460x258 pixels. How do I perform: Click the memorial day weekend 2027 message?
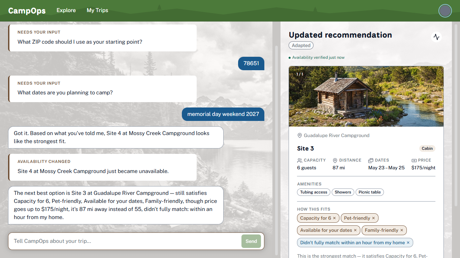223,114
